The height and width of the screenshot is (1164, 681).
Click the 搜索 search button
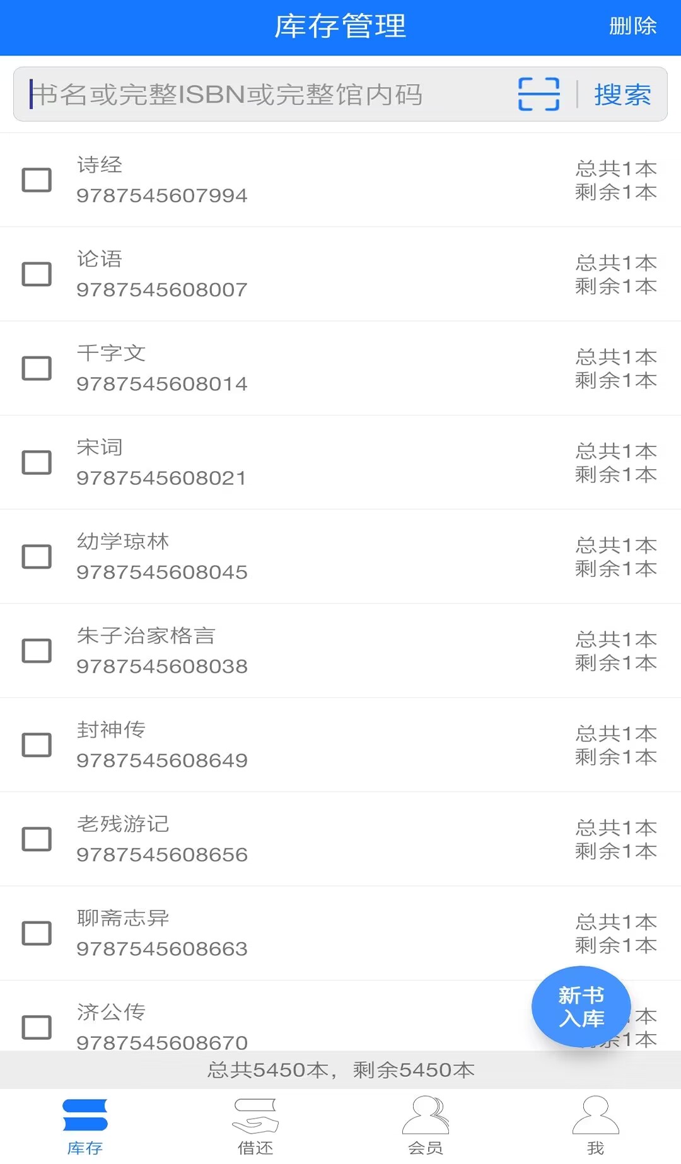point(622,95)
